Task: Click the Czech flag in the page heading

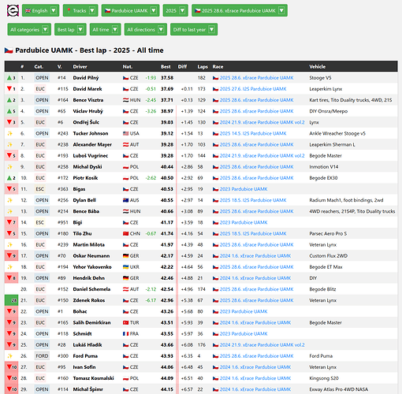Action: coord(9,50)
